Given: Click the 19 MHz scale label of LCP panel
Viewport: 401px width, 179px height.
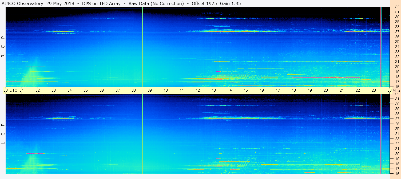Looking at the screenshot, I should pyautogui.click(x=397, y=159).
